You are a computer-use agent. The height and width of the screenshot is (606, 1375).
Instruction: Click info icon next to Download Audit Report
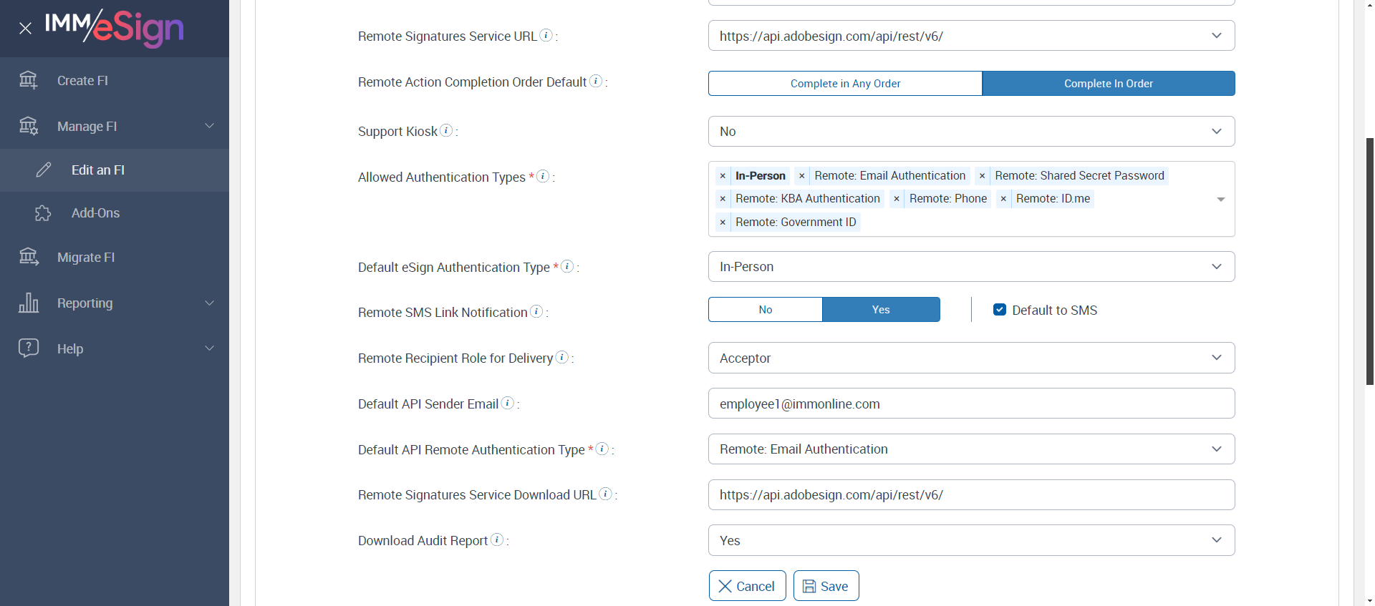click(497, 539)
